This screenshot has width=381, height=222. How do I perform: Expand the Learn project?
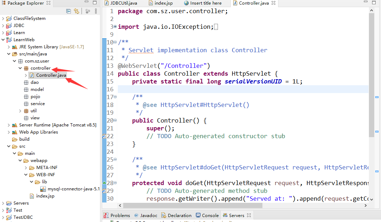pos(3,32)
